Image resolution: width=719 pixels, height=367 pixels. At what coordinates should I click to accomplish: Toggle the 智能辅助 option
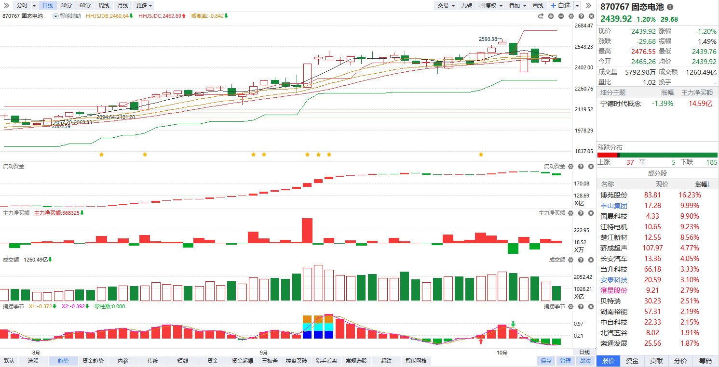67,16
